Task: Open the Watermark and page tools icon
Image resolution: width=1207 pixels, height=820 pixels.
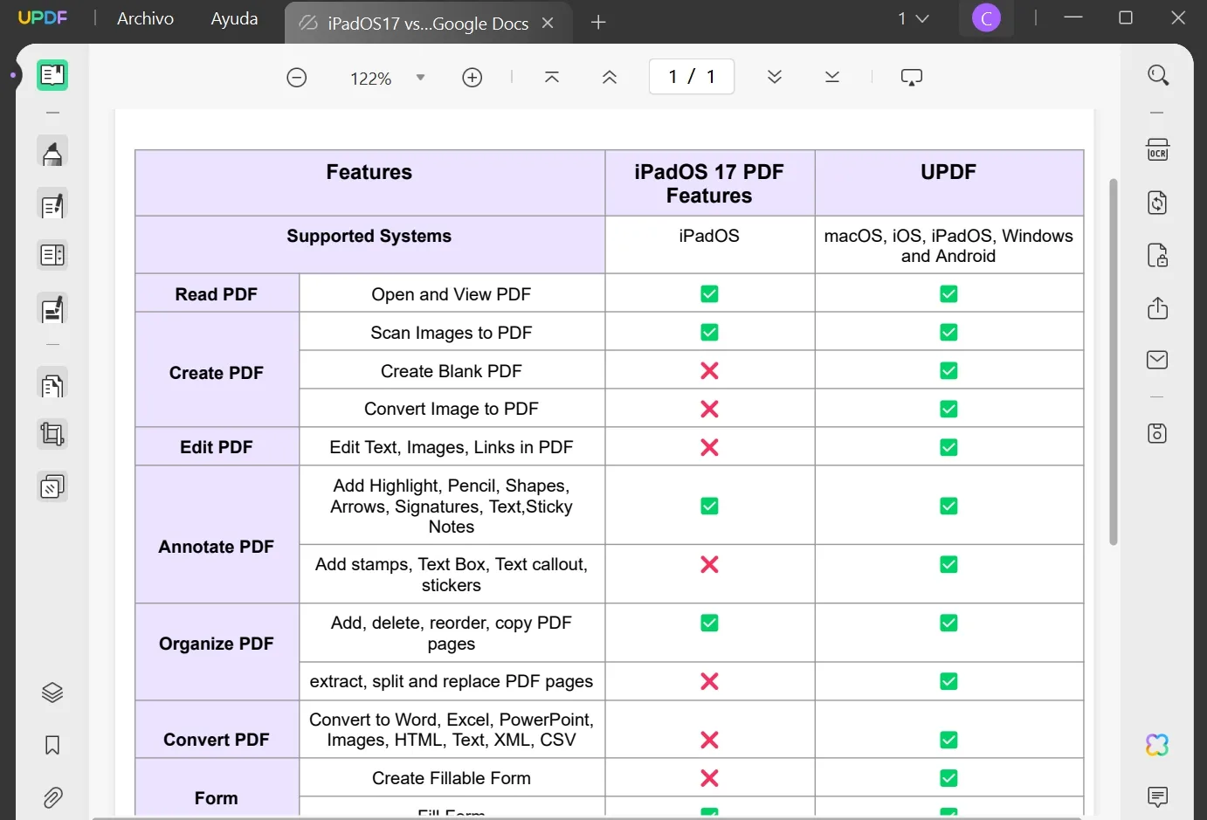Action: pyautogui.click(x=52, y=486)
